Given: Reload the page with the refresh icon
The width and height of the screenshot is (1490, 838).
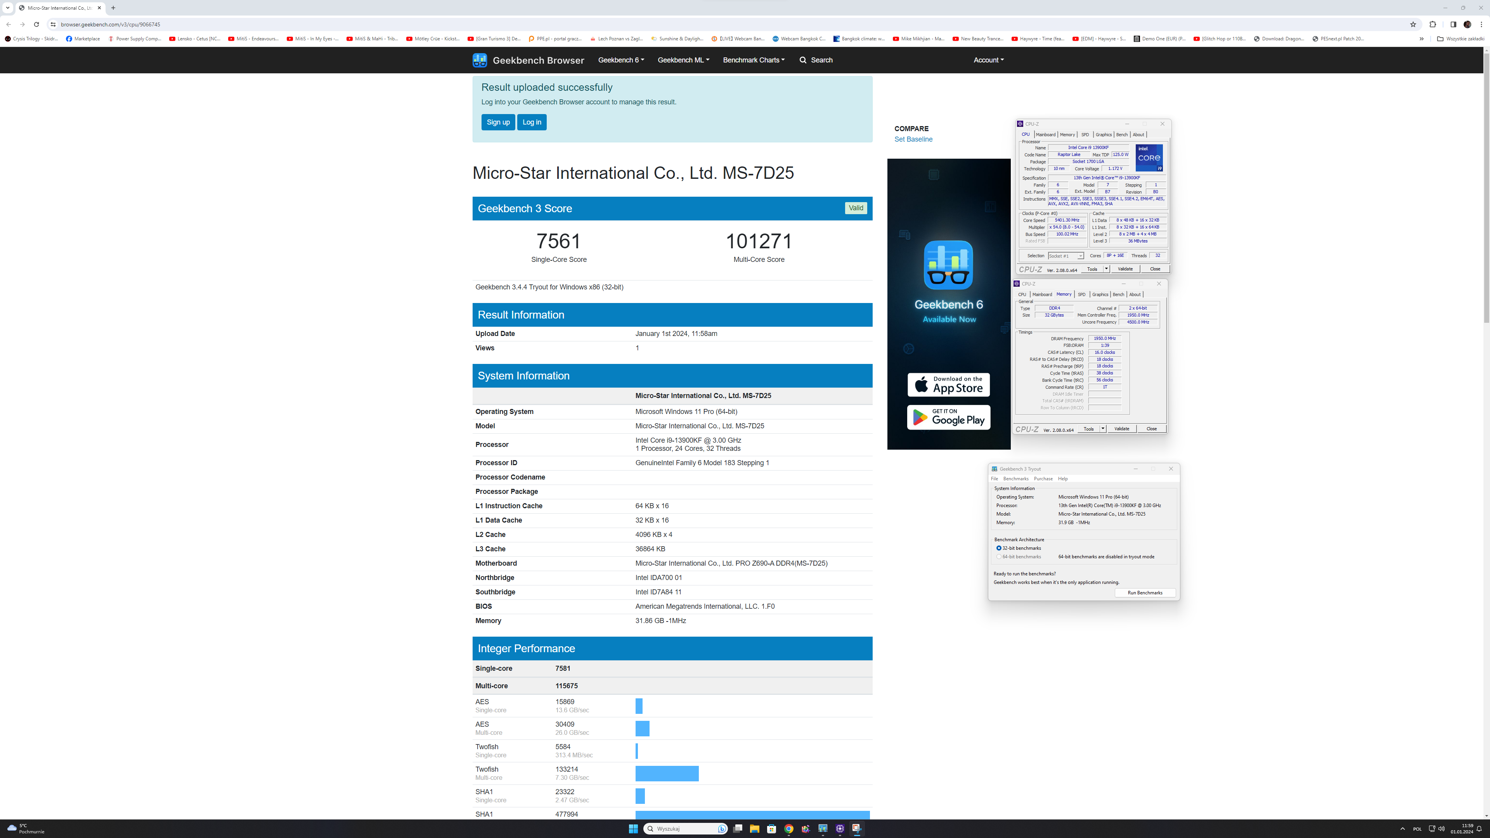Looking at the screenshot, I should [x=36, y=24].
